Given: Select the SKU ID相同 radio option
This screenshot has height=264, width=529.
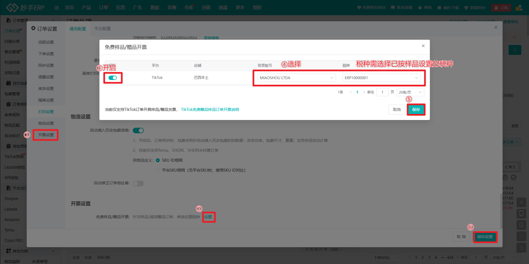Looking at the screenshot, I should (x=158, y=160).
